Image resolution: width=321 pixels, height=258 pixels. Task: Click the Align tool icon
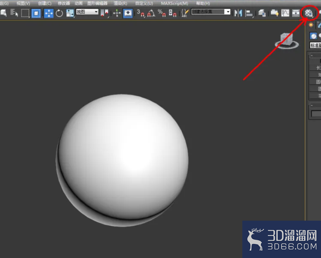coord(249,13)
